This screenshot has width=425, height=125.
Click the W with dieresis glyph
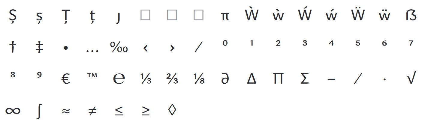(358, 14)
